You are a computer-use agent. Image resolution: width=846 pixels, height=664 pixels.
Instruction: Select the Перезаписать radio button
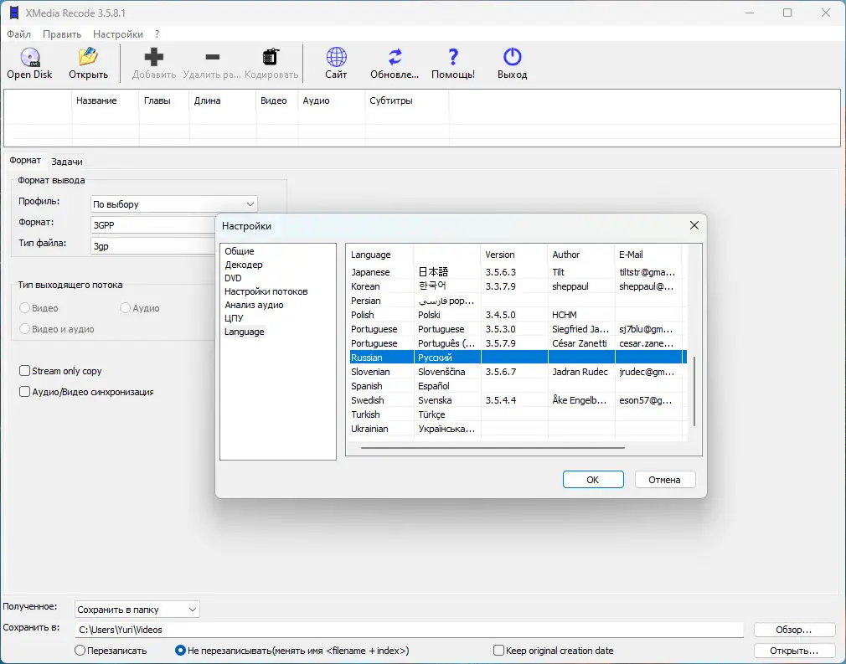coord(80,651)
